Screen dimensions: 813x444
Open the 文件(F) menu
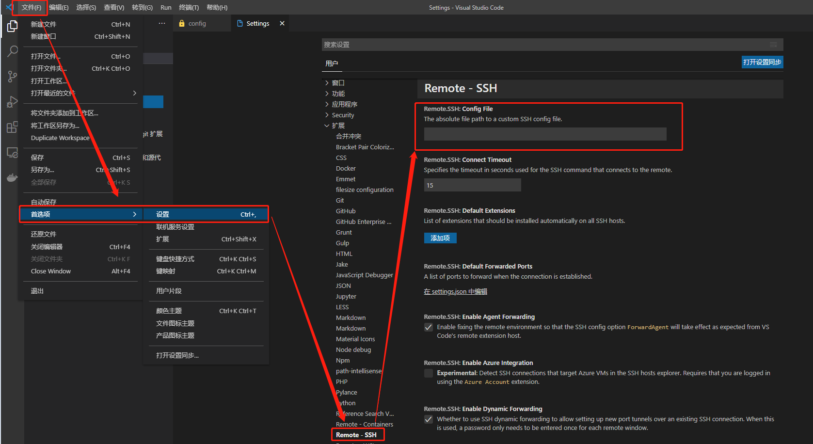31,7
